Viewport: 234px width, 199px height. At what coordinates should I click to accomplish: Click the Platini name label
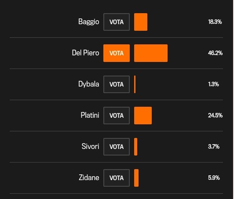[90, 115]
